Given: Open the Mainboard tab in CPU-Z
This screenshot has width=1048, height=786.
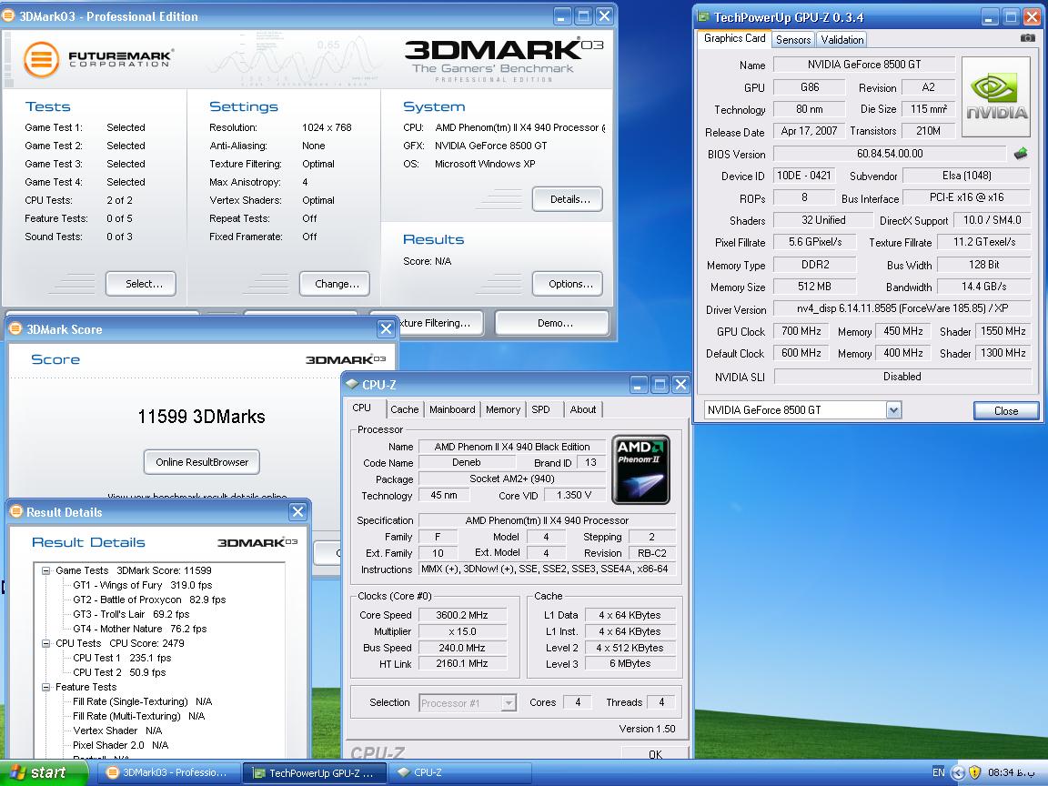Looking at the screenshot, I should click(452, 409).
